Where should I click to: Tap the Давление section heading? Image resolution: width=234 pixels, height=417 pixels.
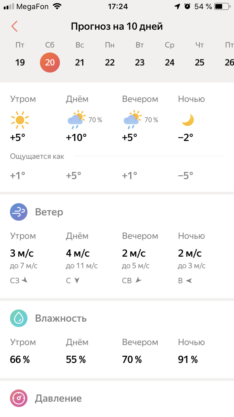pos(58,399)
